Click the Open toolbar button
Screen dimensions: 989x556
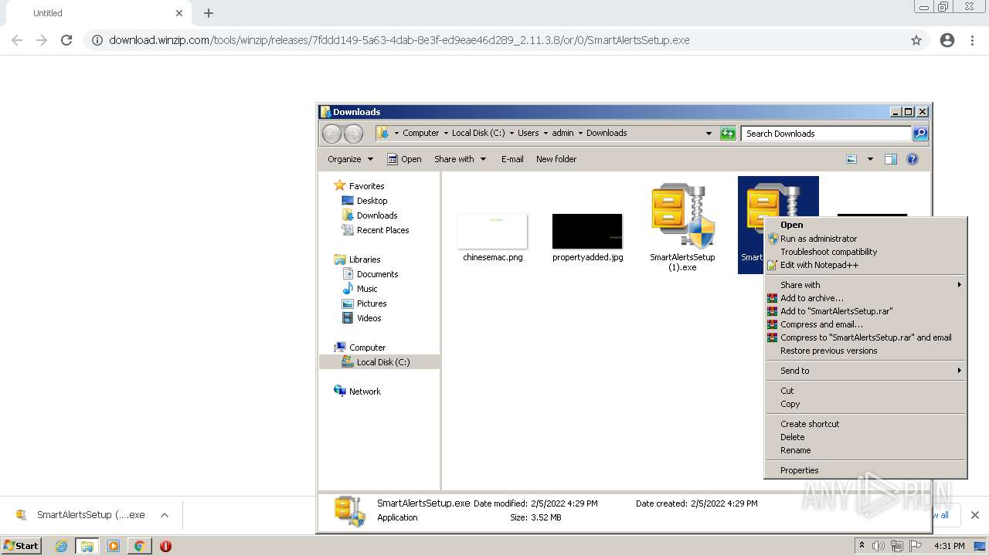[x=404, y=159]
